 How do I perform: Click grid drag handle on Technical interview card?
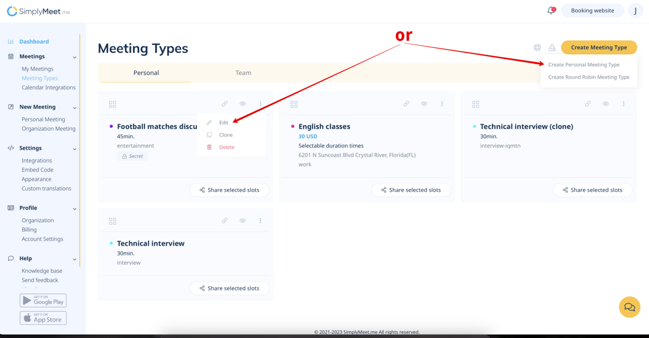click(112, 221)
